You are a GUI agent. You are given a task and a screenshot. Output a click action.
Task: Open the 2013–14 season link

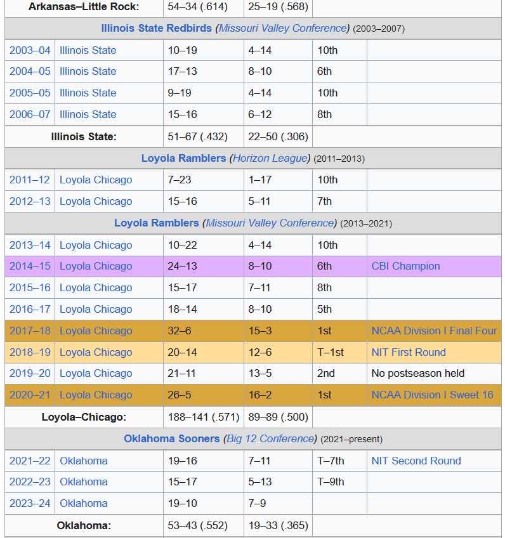tap(30, 246)
